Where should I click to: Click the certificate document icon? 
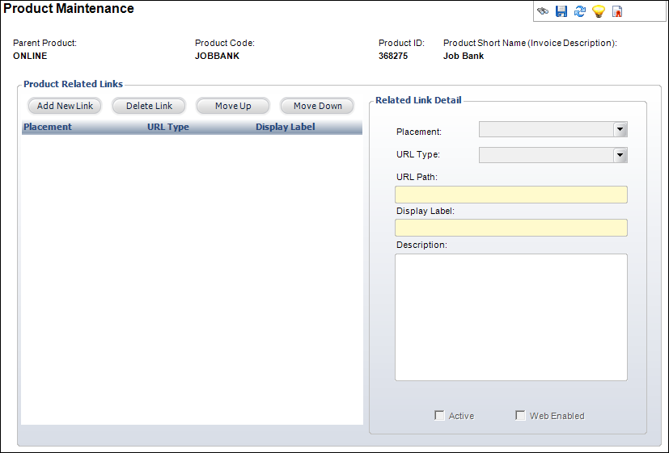[x=617, y=11]
